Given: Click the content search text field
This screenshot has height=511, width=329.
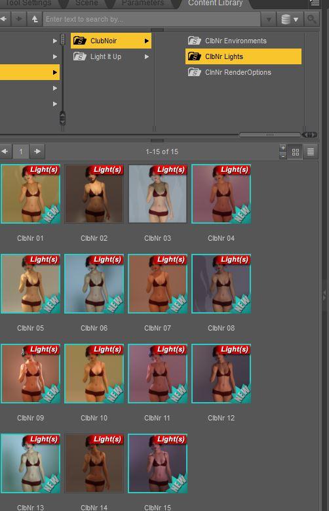Looking at the screenshot, I should click(x=152, y=19).
